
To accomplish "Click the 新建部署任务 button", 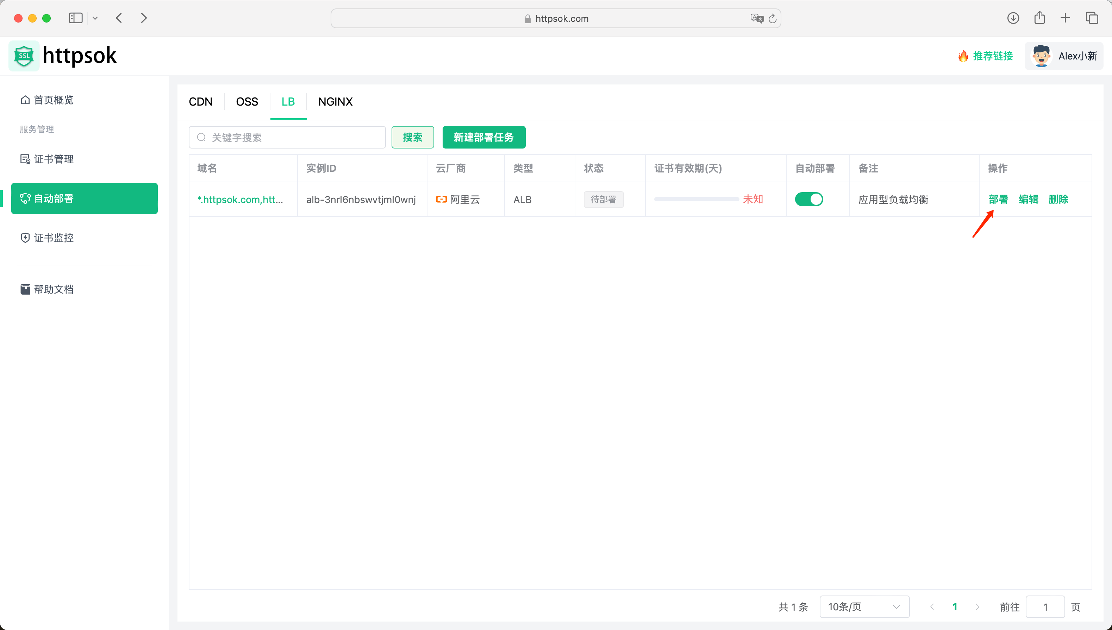I will [x=483, y=137].
